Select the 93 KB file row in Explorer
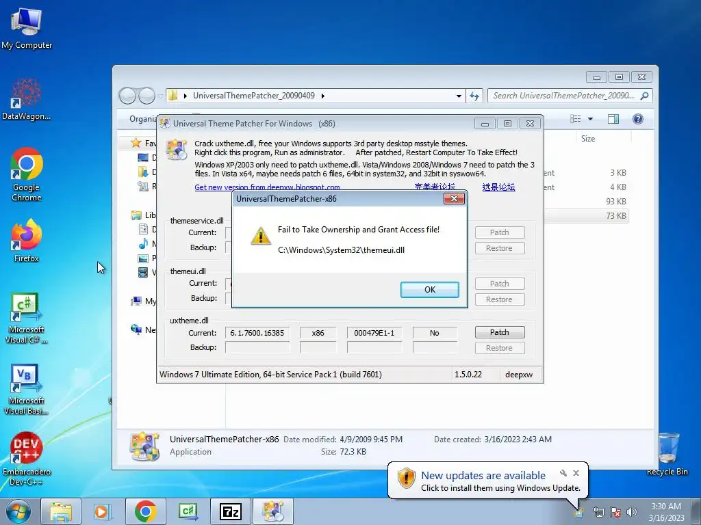Image resolution: width=701 pixels, height=525 pixels. pos(586,202)
